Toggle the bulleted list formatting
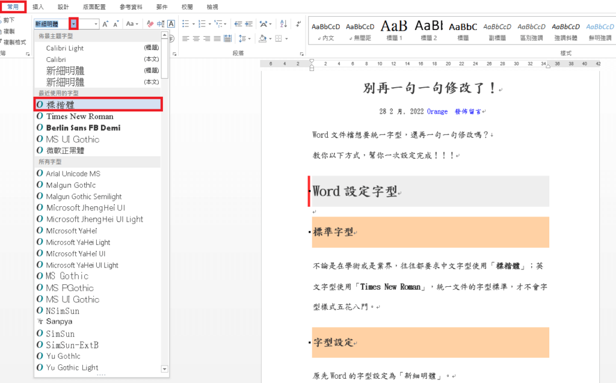 [x=187, y=23]
